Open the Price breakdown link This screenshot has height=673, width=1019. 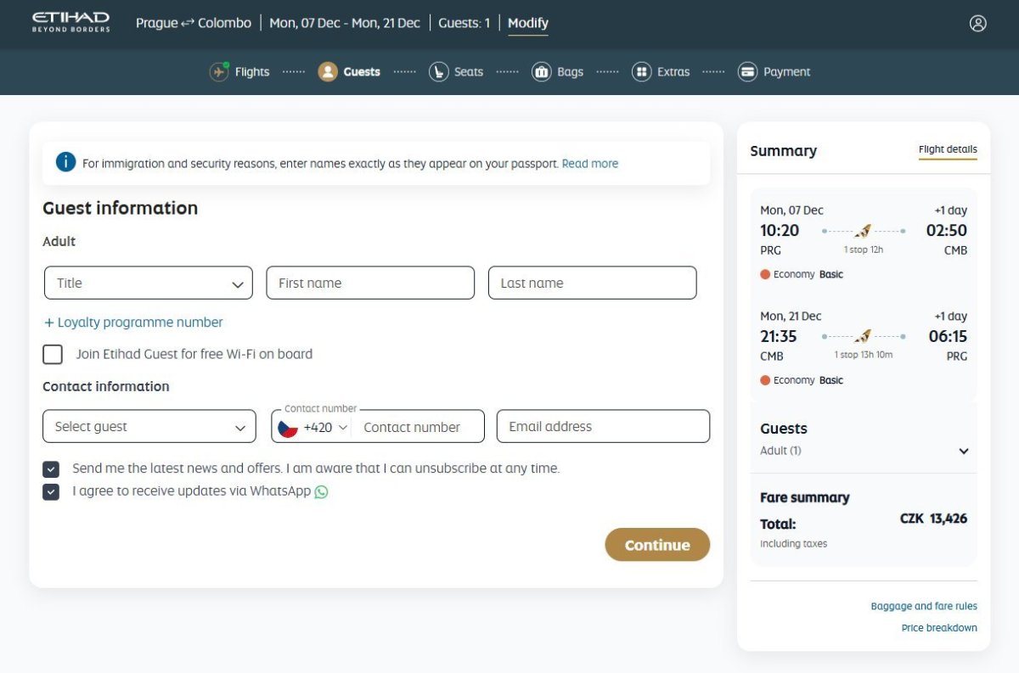(x=939, y=628)
